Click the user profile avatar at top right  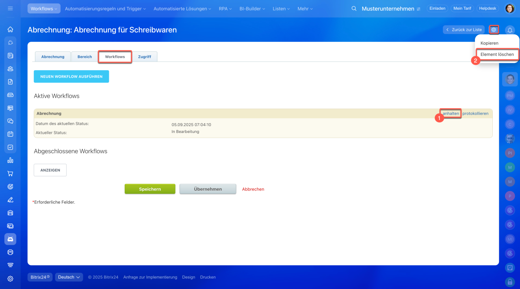point(510,9)
